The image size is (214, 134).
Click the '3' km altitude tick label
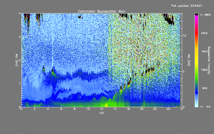[20, 37]
